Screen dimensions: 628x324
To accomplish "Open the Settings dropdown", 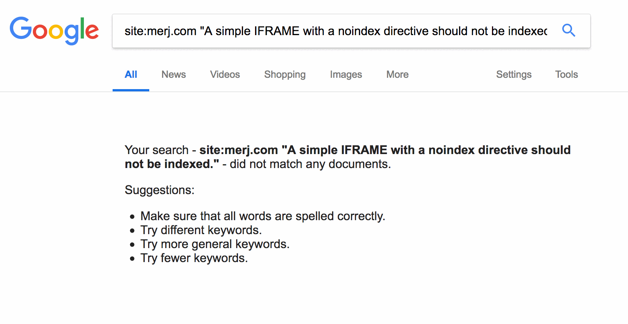I will tap(514, 74).
